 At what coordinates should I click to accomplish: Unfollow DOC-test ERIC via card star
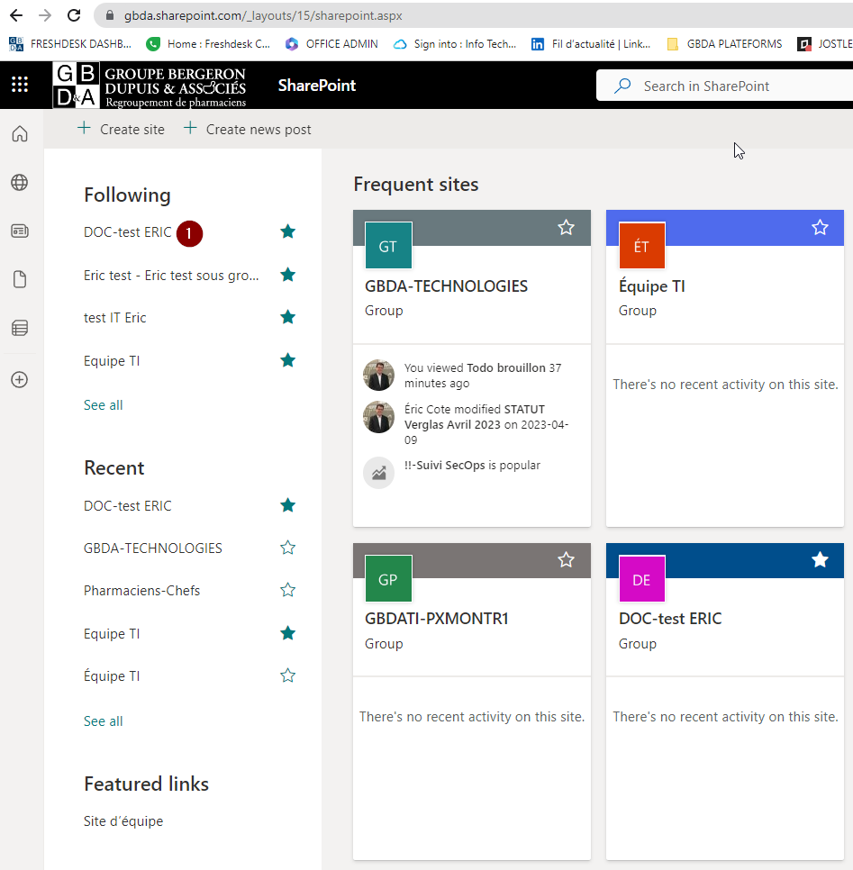820,560
